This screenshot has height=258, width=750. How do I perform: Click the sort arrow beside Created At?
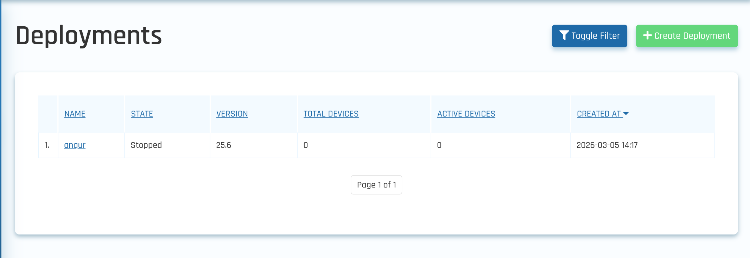(626, 114)
